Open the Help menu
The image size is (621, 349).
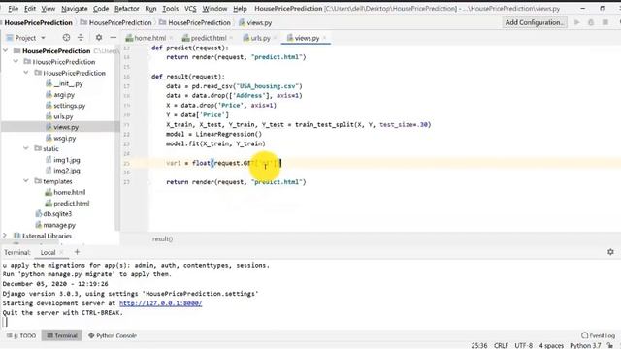click(x=240, y=9)
